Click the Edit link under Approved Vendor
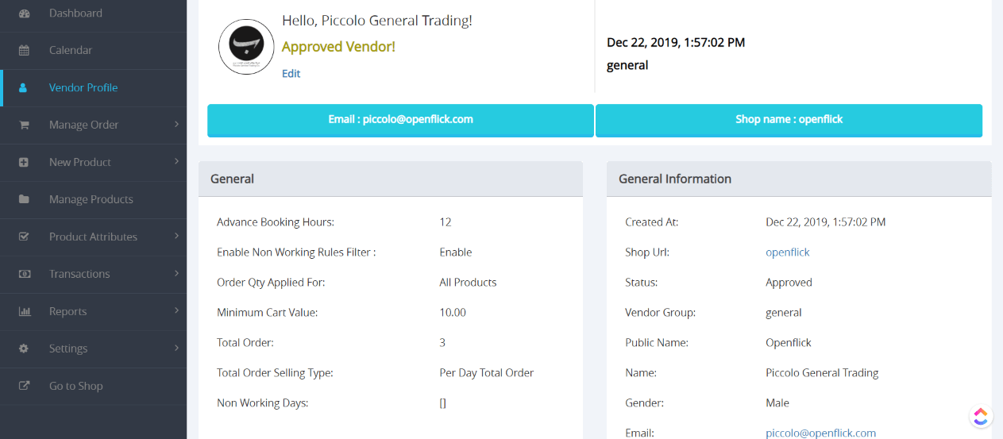The image size is (1003, 439). coord(291,73)
